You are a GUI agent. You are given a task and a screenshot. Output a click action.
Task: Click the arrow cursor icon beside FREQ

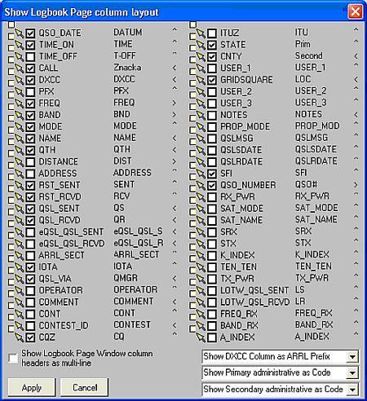pos(19,103)
